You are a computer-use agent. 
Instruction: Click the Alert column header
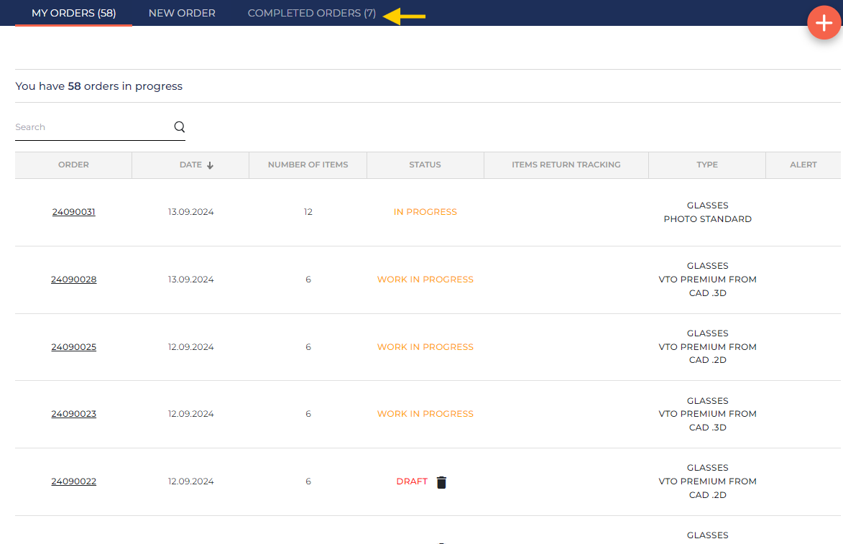click(803, 165)
